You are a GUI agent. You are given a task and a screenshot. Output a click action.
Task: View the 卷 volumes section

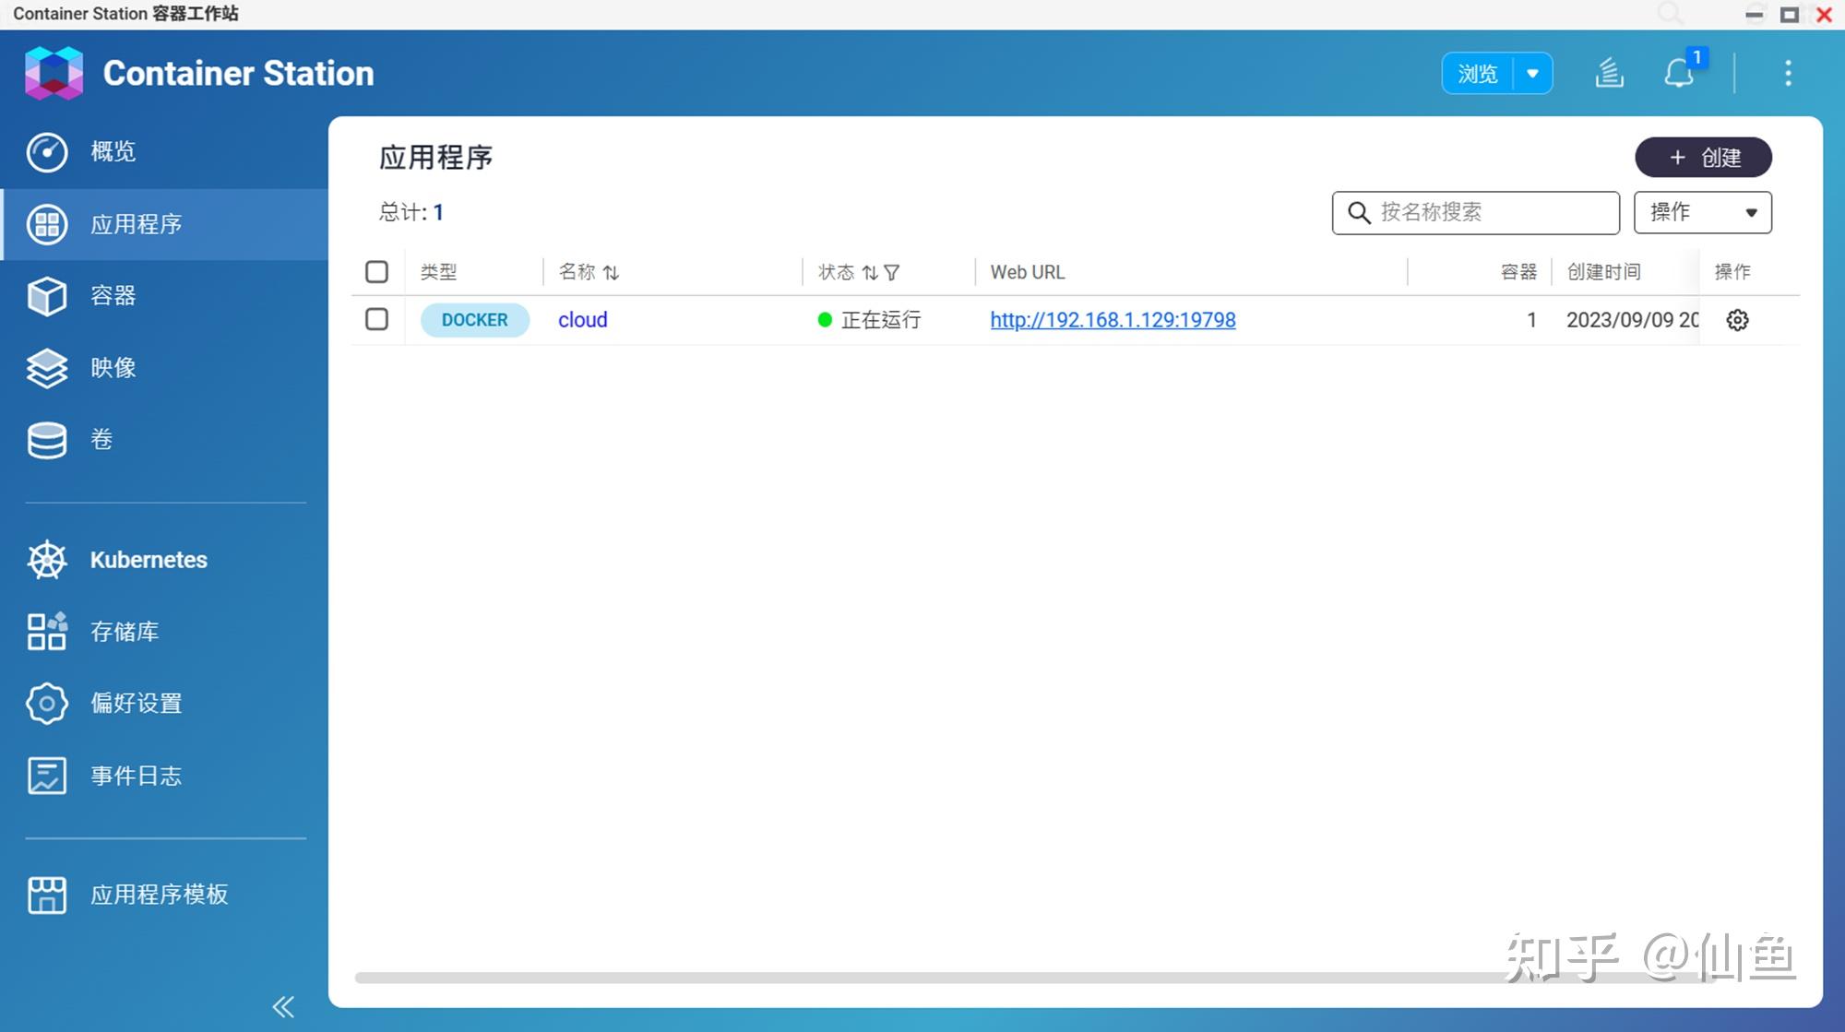pyautogui.click(x=101, y=440)
